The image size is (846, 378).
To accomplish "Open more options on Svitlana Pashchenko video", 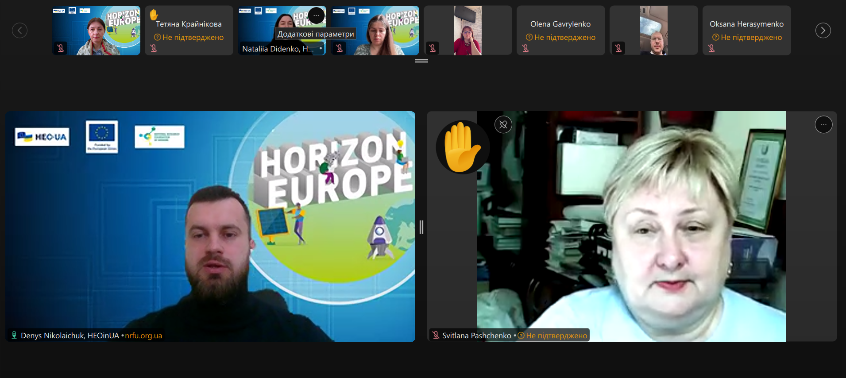I will click(x=823, y=125).
